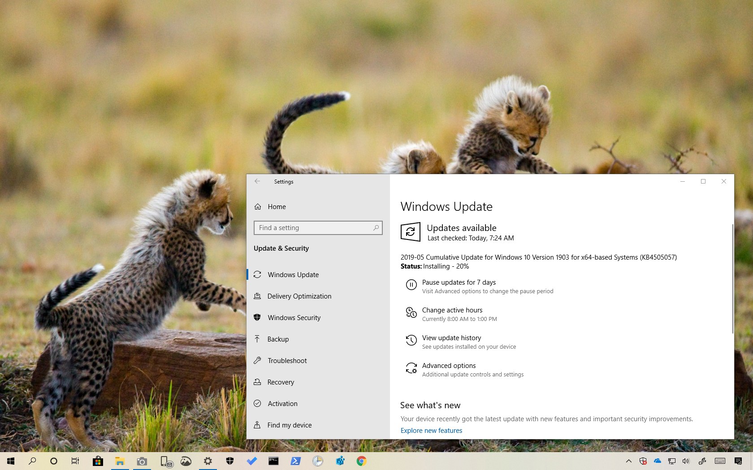
Task: Open the Your Phone app icon
Action: click(x=166, y=461)
